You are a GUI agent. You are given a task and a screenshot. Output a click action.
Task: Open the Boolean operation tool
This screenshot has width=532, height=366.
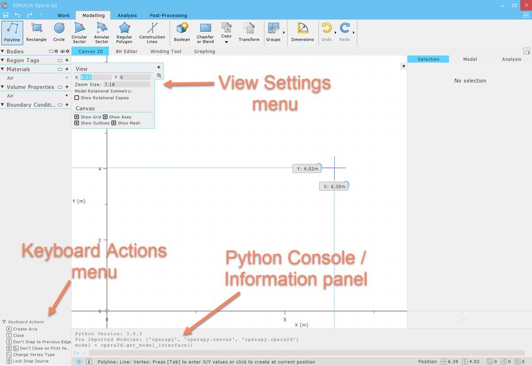click(x=182, y=33)
